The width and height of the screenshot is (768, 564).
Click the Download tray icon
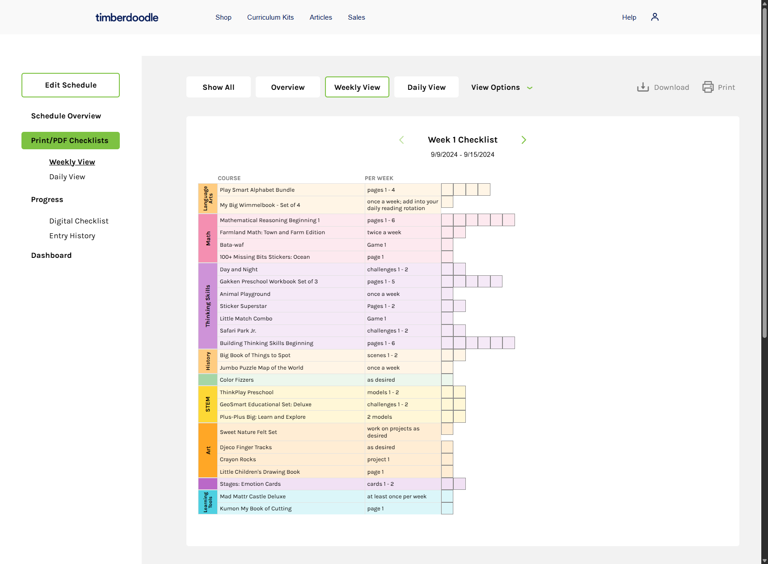pyautogui.click(x=643, y=87)
